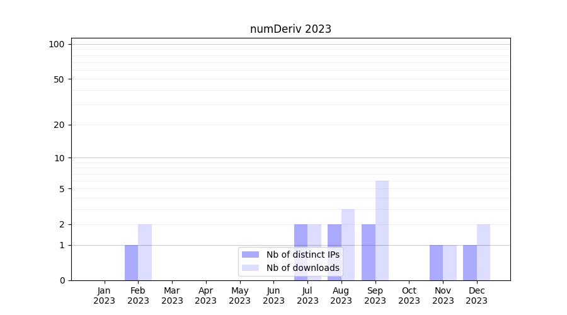
Task: Click the Sep 2023 distinct IPs bar
Action: click(x=368, y=252)
